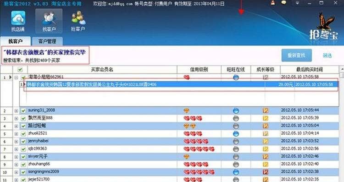The height and width of the screenshot is (182, 344).
Task: Expand the suning31_2008 row
Action: [16, 111]
